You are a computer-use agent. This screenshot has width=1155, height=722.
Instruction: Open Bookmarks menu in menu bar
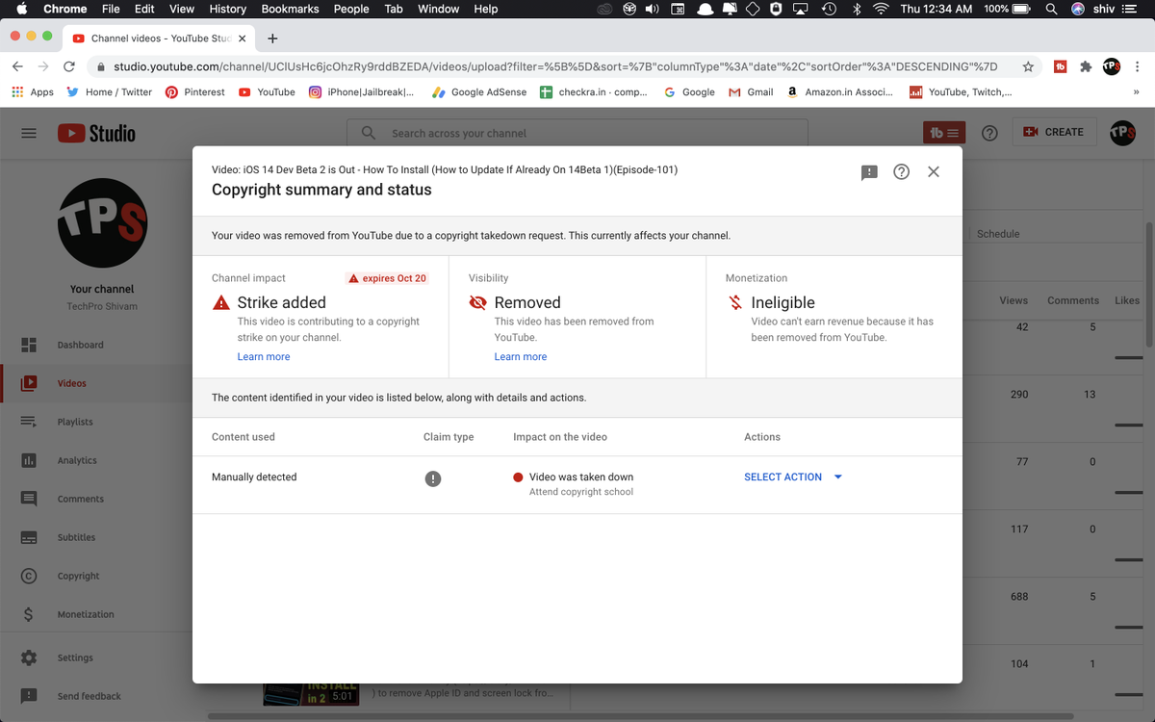pos(290,9)
